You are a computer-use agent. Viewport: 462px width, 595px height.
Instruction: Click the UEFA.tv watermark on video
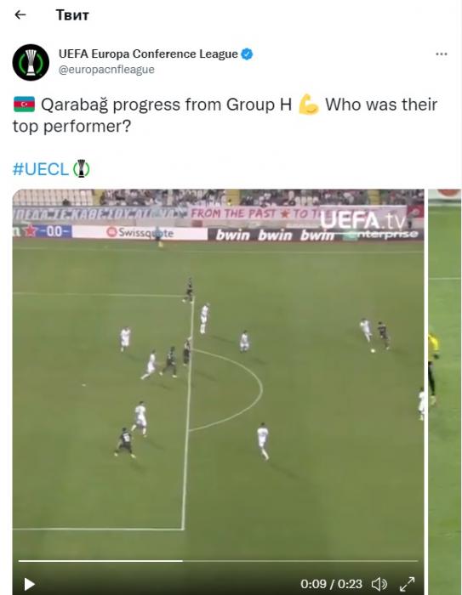(362, 219)
